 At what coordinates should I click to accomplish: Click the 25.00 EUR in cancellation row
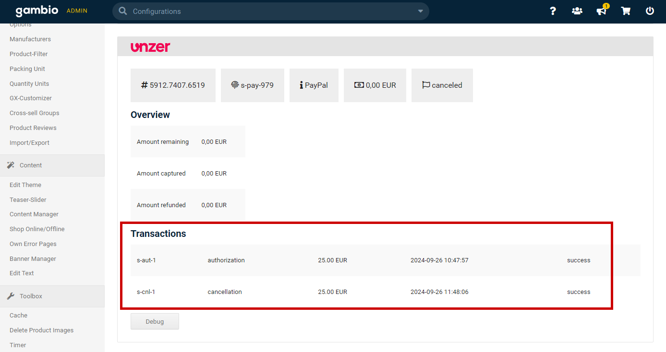pyautogui.click(x=332, y=292)
